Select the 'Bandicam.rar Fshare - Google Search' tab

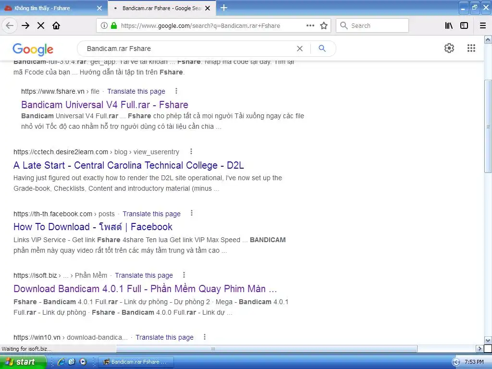pyautogui.click(x=161, y=8)
